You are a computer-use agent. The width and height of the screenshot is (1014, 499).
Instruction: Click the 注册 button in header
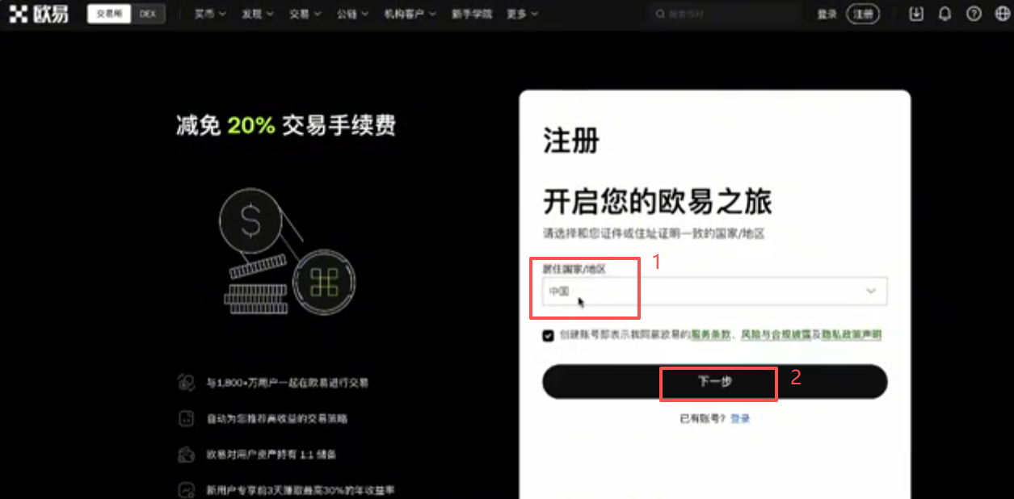point(863,15)
